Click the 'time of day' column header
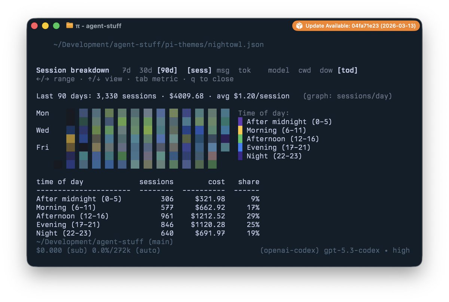449x302 pixels. point(60,182)
